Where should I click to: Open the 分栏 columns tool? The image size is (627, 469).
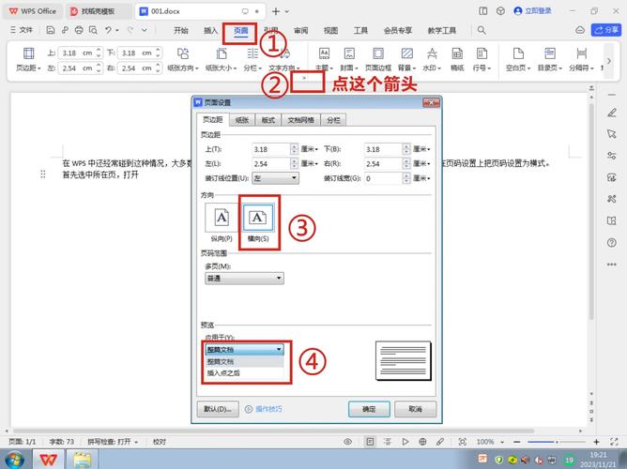[252, 59]
